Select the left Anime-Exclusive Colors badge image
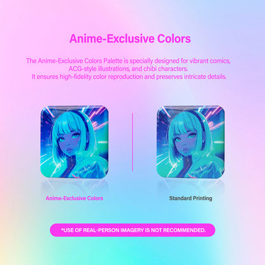This screenshot has height=265, width=265. tap(75, 142)
